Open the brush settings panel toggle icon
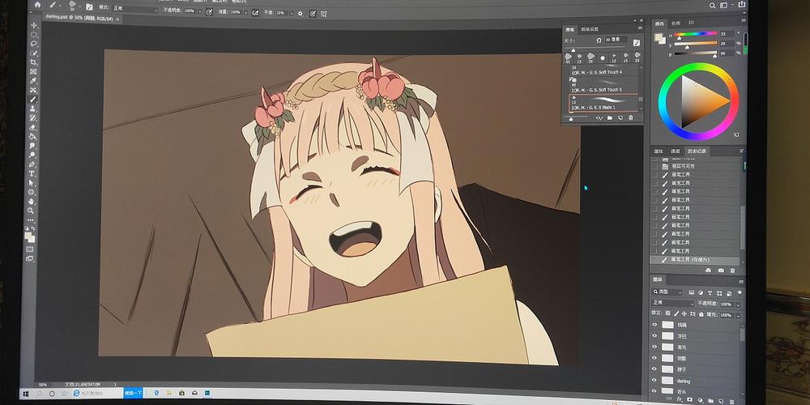Viewport: 810px width, 405px height. [x=89, y=7]
